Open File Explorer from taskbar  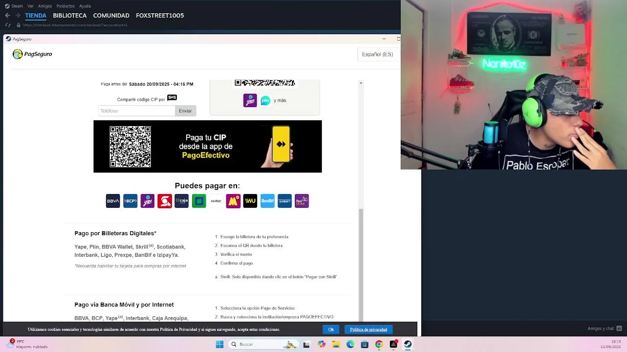tap(336, 344)
